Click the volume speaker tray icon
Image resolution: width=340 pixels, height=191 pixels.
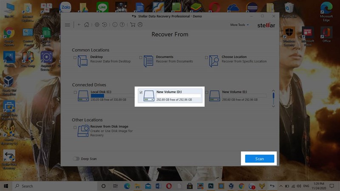(x=299, y=186)
